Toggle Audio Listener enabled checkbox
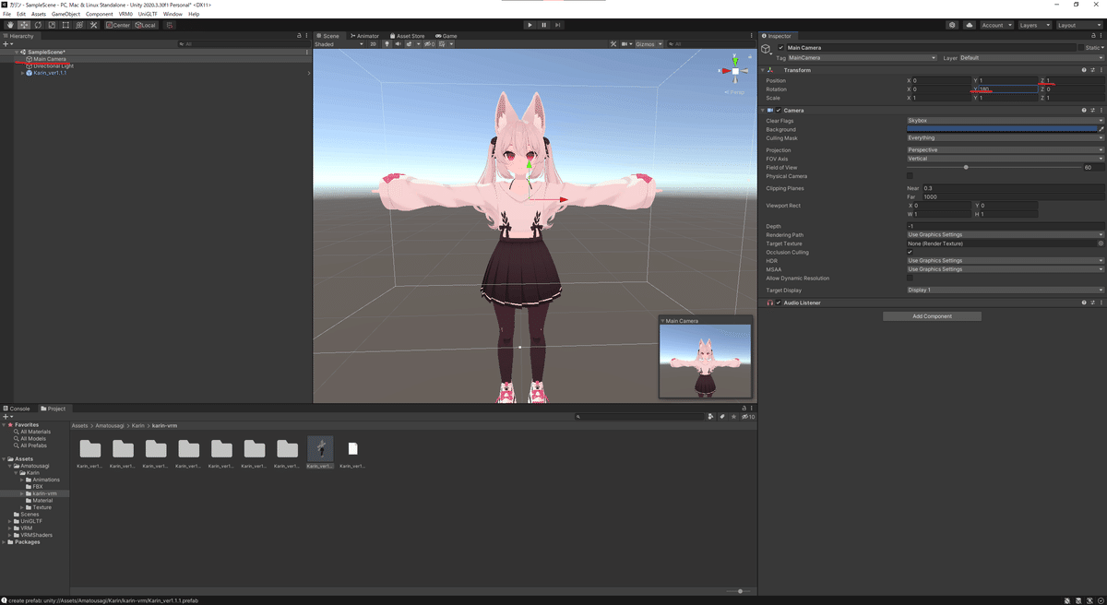 780,302
